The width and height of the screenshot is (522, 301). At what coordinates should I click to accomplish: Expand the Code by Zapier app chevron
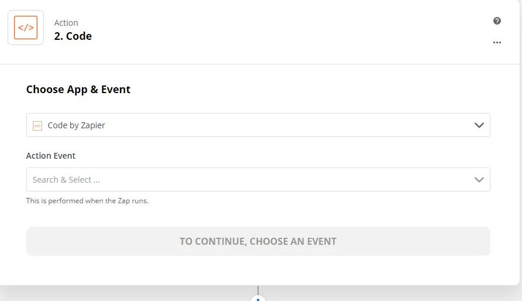[479, 125]
